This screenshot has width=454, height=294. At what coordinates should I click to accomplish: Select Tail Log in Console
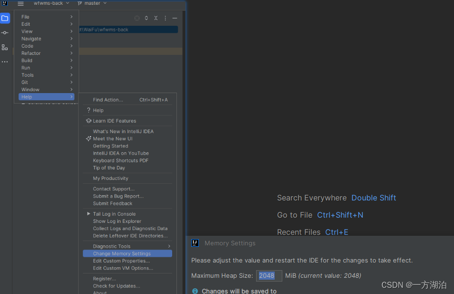pyautogui.click(x=127, y=214)
